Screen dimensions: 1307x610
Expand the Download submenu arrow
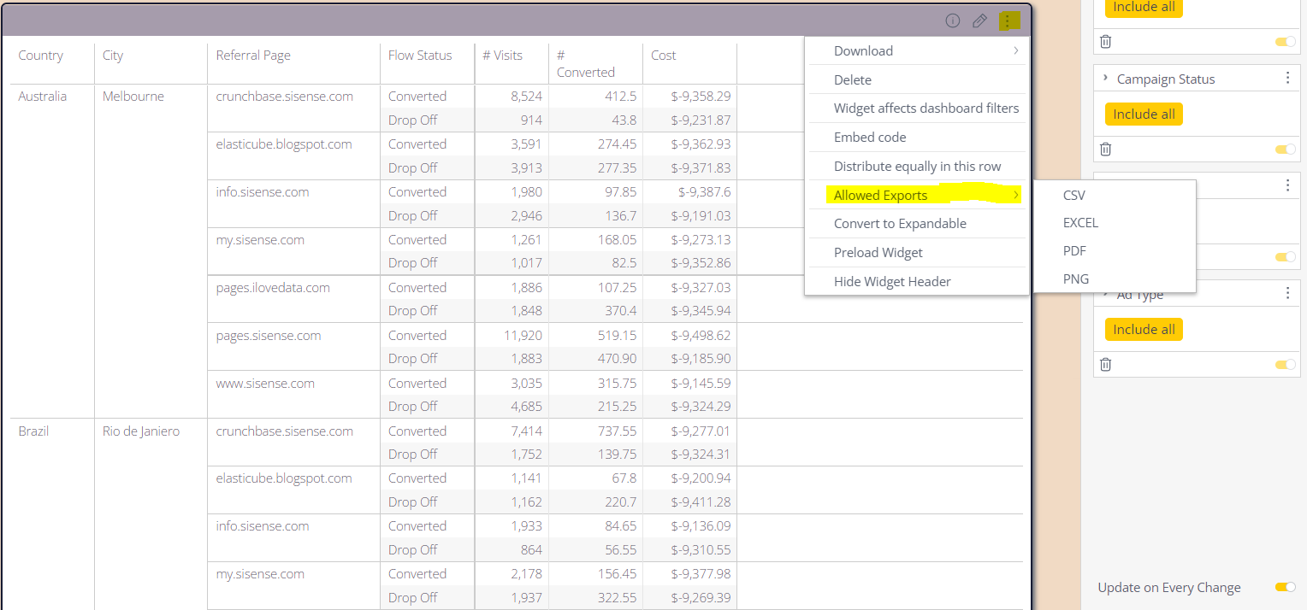(1015, 50)
